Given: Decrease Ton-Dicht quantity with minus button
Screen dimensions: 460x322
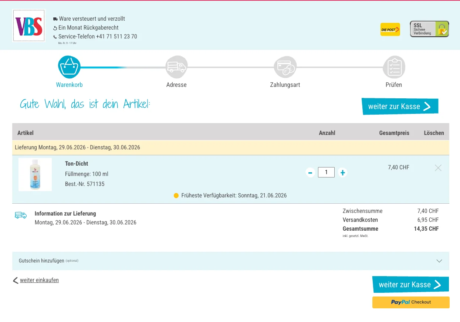Looking at the screenshot, I should pos(310,173).
